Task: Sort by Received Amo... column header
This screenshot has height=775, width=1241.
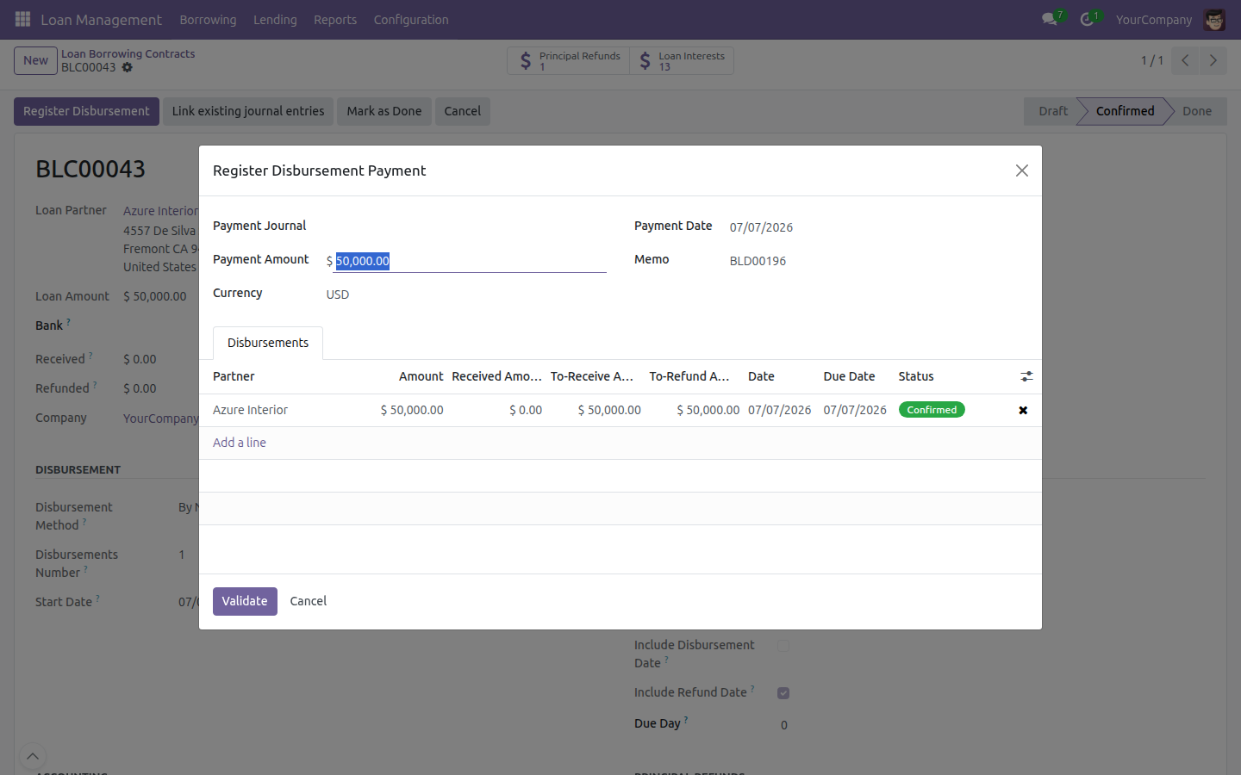Action: pos(496,376)
